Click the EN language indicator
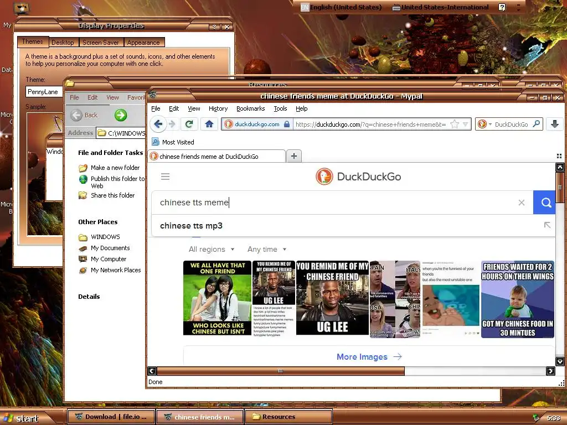 coord(305,7)
